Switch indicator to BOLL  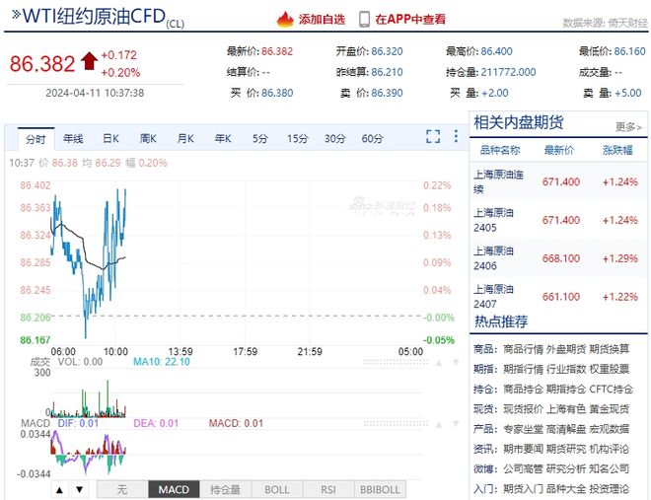coord(277,489)
